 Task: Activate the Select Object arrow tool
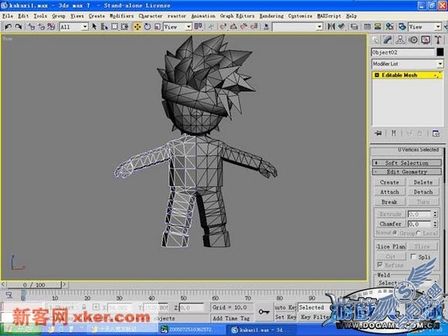coord(94,27)
